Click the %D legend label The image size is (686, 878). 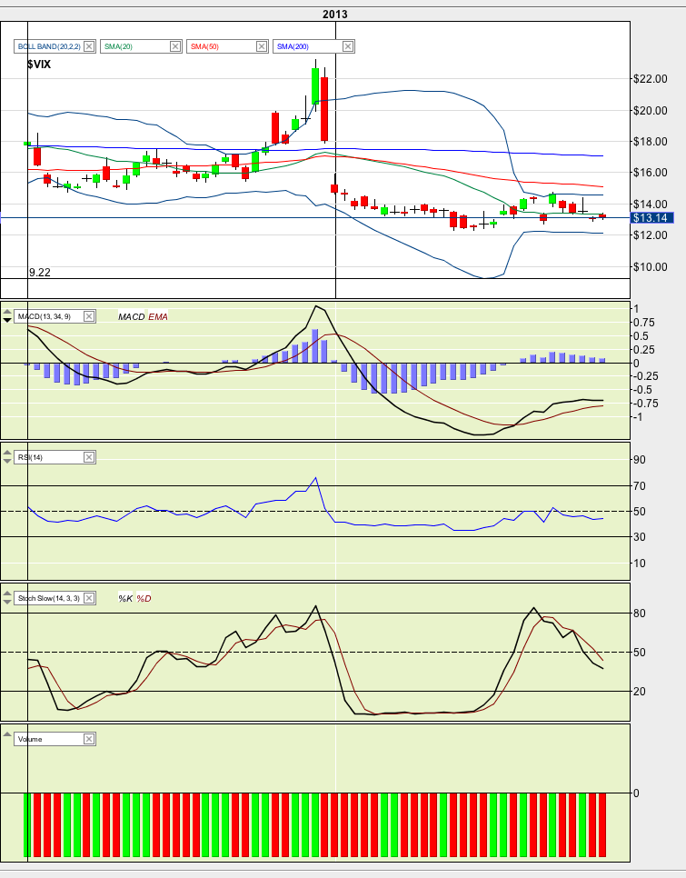coord(144,599)
